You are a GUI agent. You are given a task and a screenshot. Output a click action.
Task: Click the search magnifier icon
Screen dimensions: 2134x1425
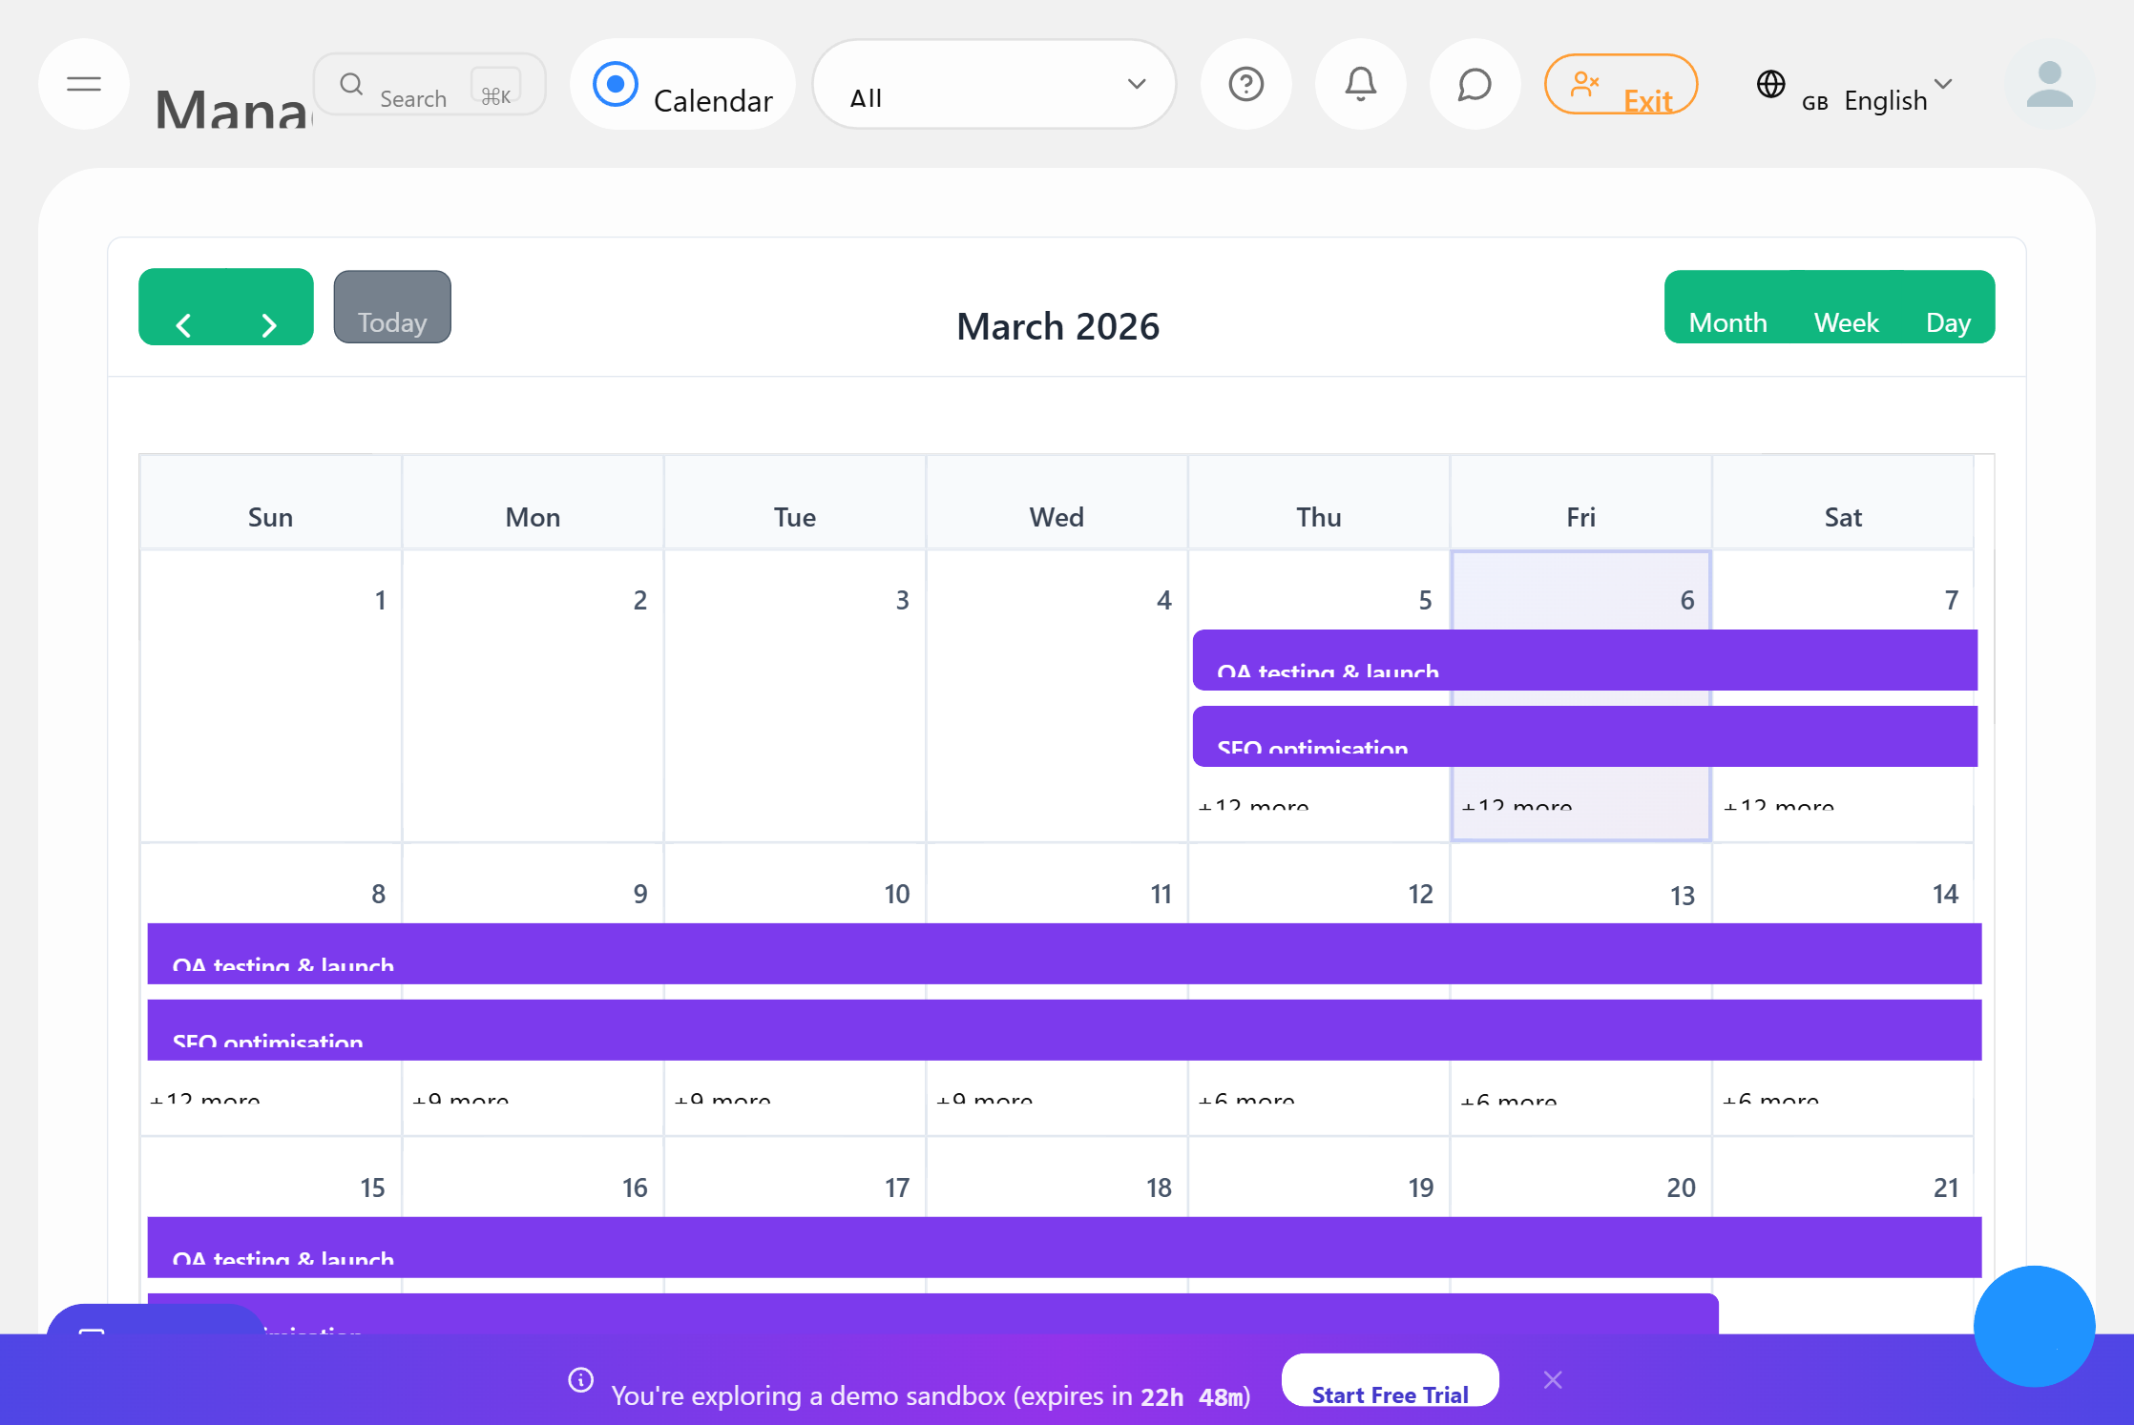coord(351,84)
